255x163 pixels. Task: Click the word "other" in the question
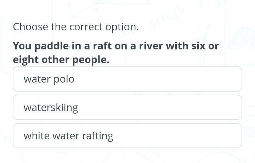[x=56, y=60]
